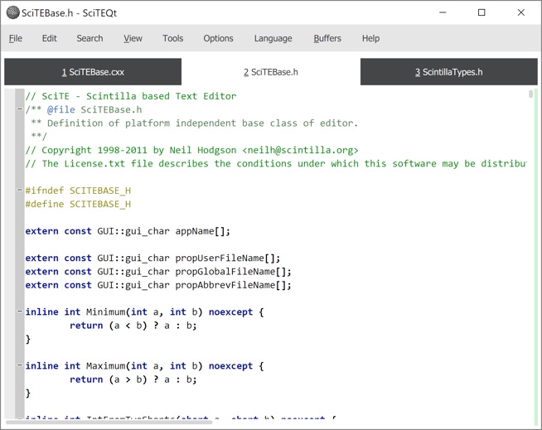This screenshot has width=542, height=430.
Task: Open the Help menu
Action: [370, 38]
